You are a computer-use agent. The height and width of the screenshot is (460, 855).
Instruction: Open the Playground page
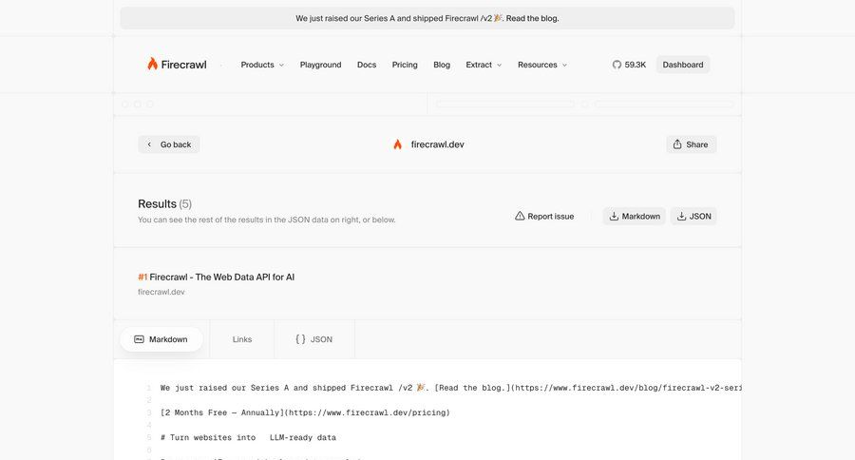pos(320,65)
